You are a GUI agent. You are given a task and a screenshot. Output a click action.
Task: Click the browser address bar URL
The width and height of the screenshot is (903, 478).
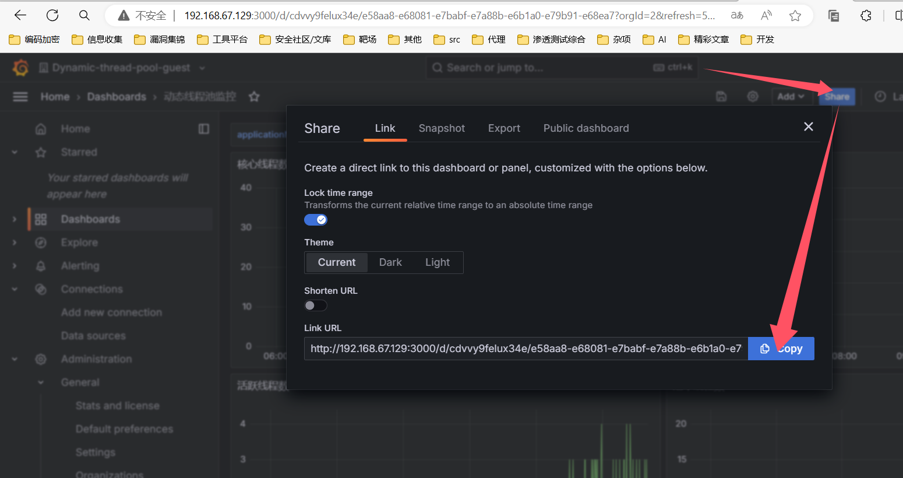(x=450, y=16)
